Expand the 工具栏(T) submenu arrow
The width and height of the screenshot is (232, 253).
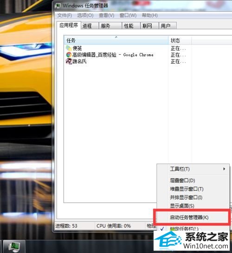224,169
